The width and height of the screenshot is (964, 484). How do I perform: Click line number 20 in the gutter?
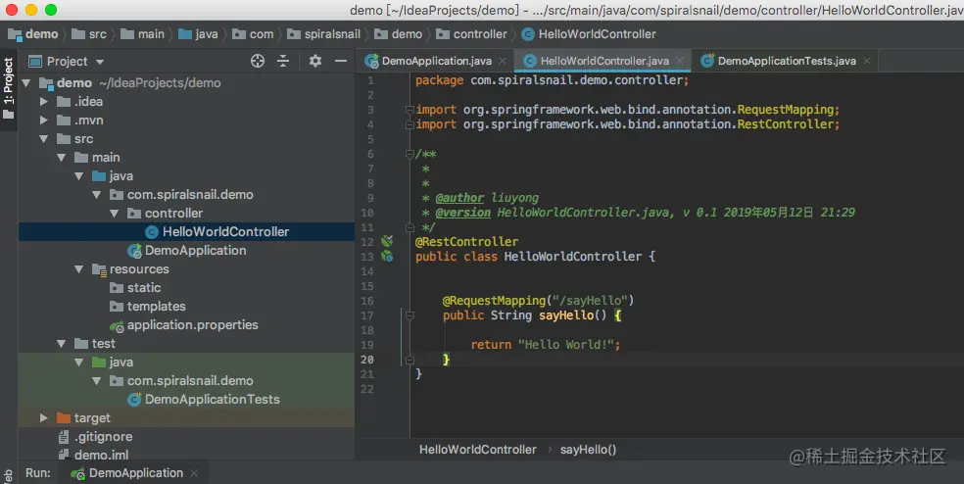(x=367, y=360)
